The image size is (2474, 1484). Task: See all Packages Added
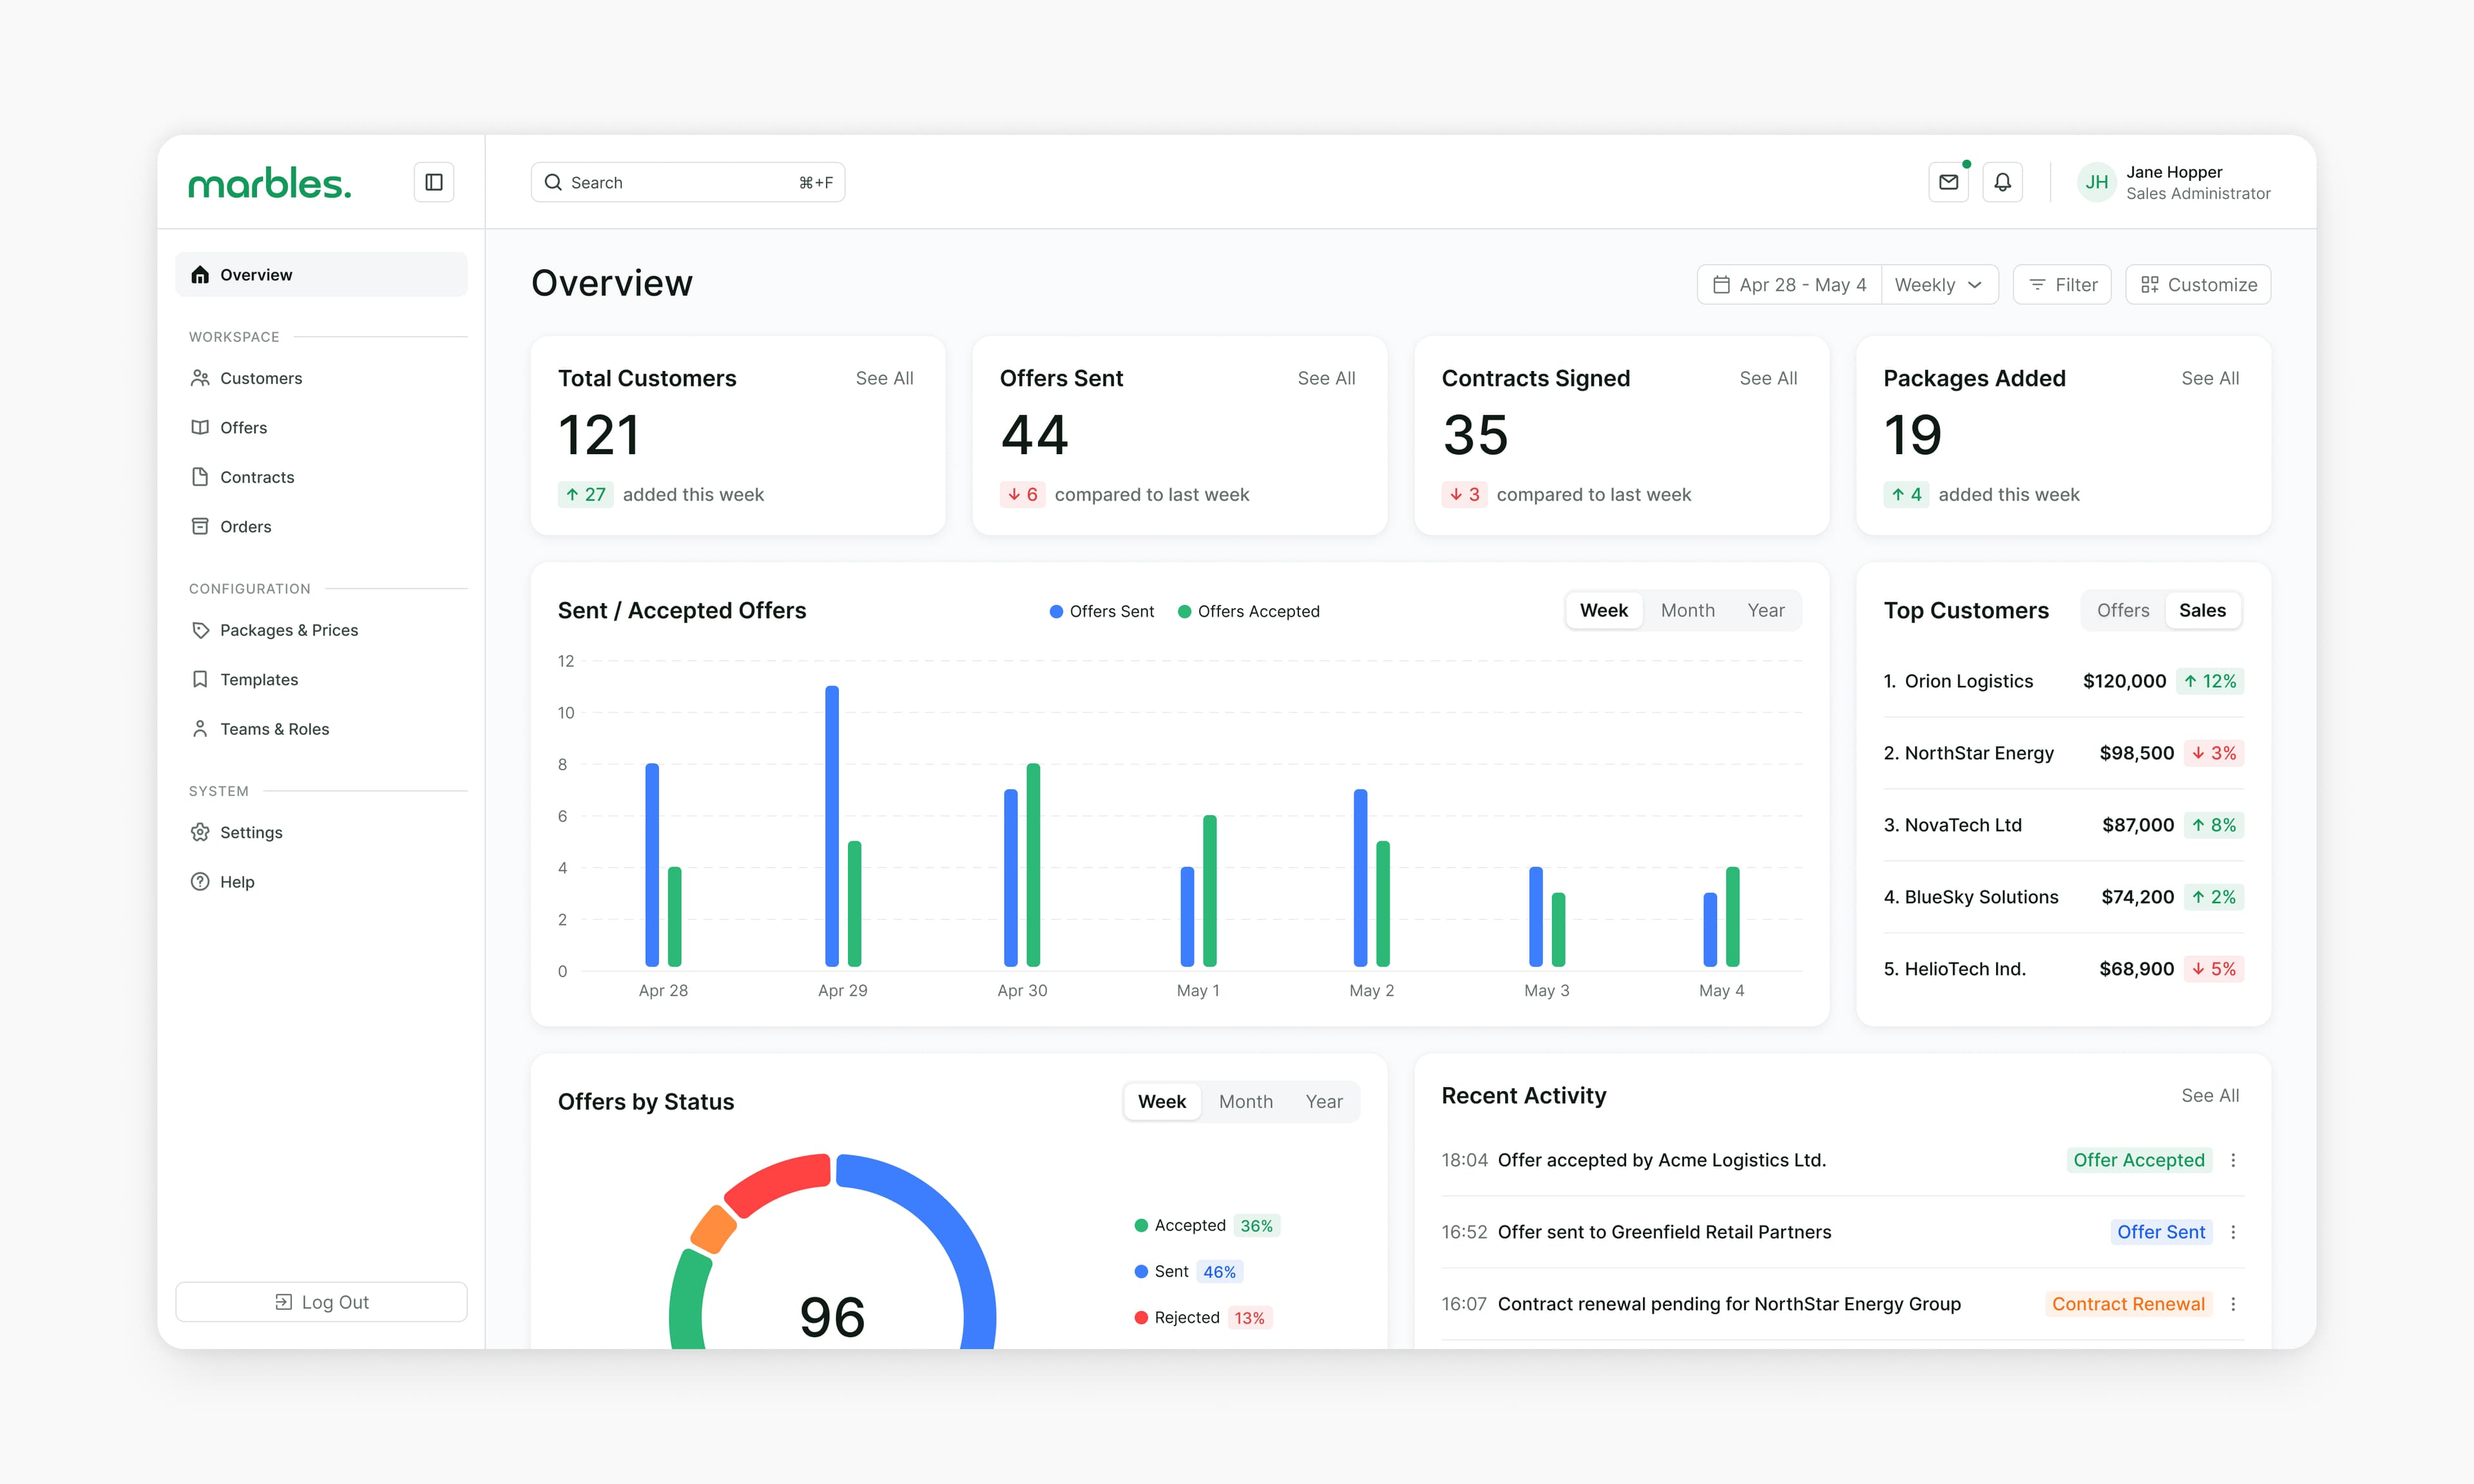click(x=2210, y=378)
